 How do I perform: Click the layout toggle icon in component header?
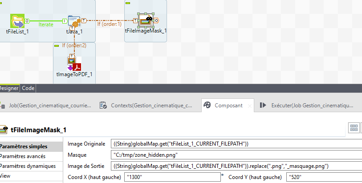coord(354,128)
